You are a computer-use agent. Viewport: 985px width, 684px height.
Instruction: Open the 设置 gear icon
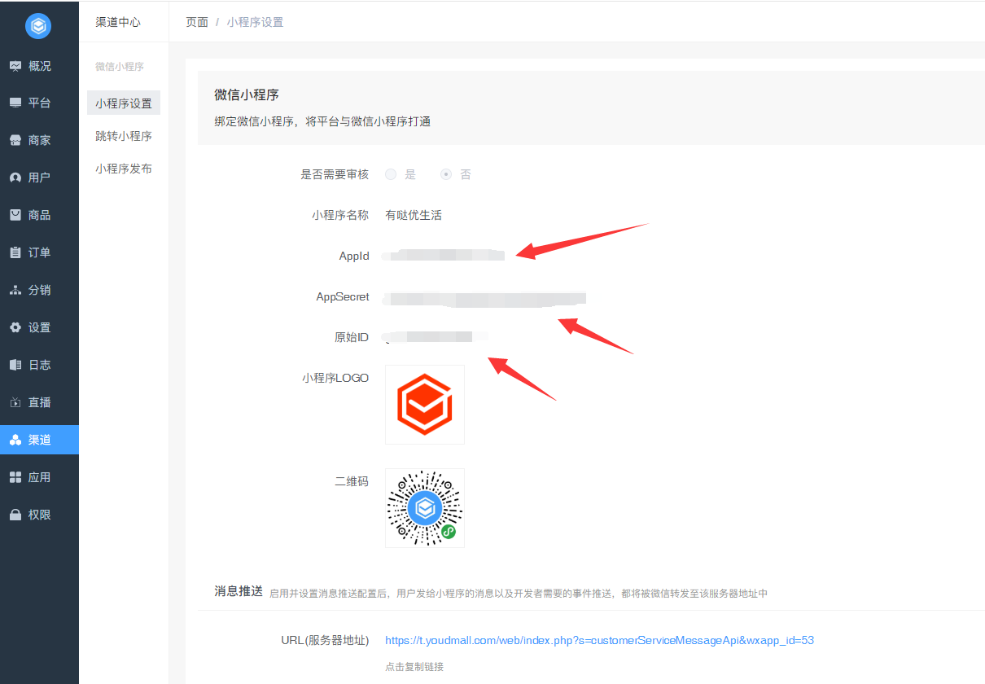15,327
